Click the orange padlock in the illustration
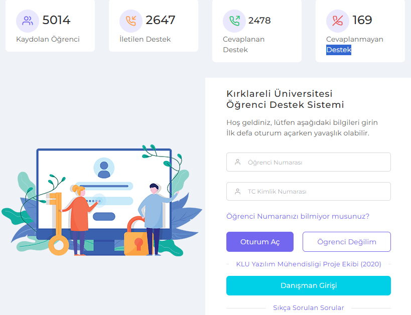The width and height of the screenshot is (411, 315). 137,236
